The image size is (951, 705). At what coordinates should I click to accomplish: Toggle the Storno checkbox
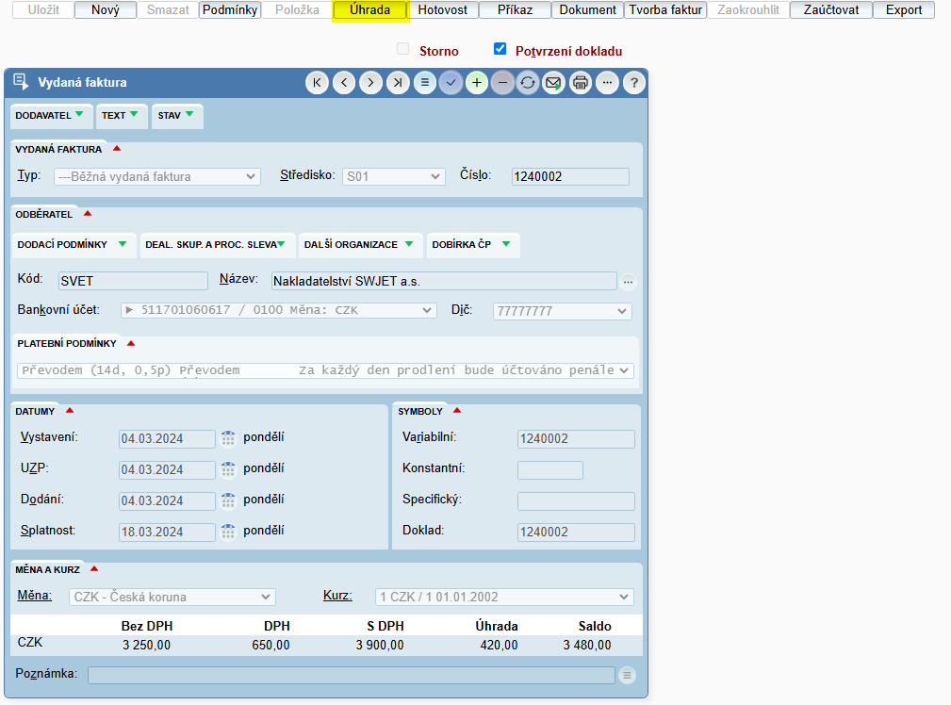tap(402, 49)
